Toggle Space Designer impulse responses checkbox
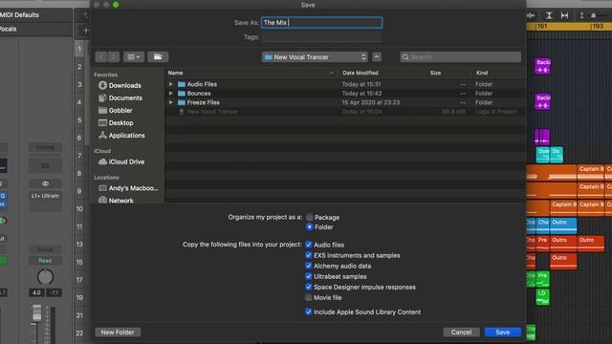Image resolution: width=612 pixels, height=344 pixels. coord(309,287)
